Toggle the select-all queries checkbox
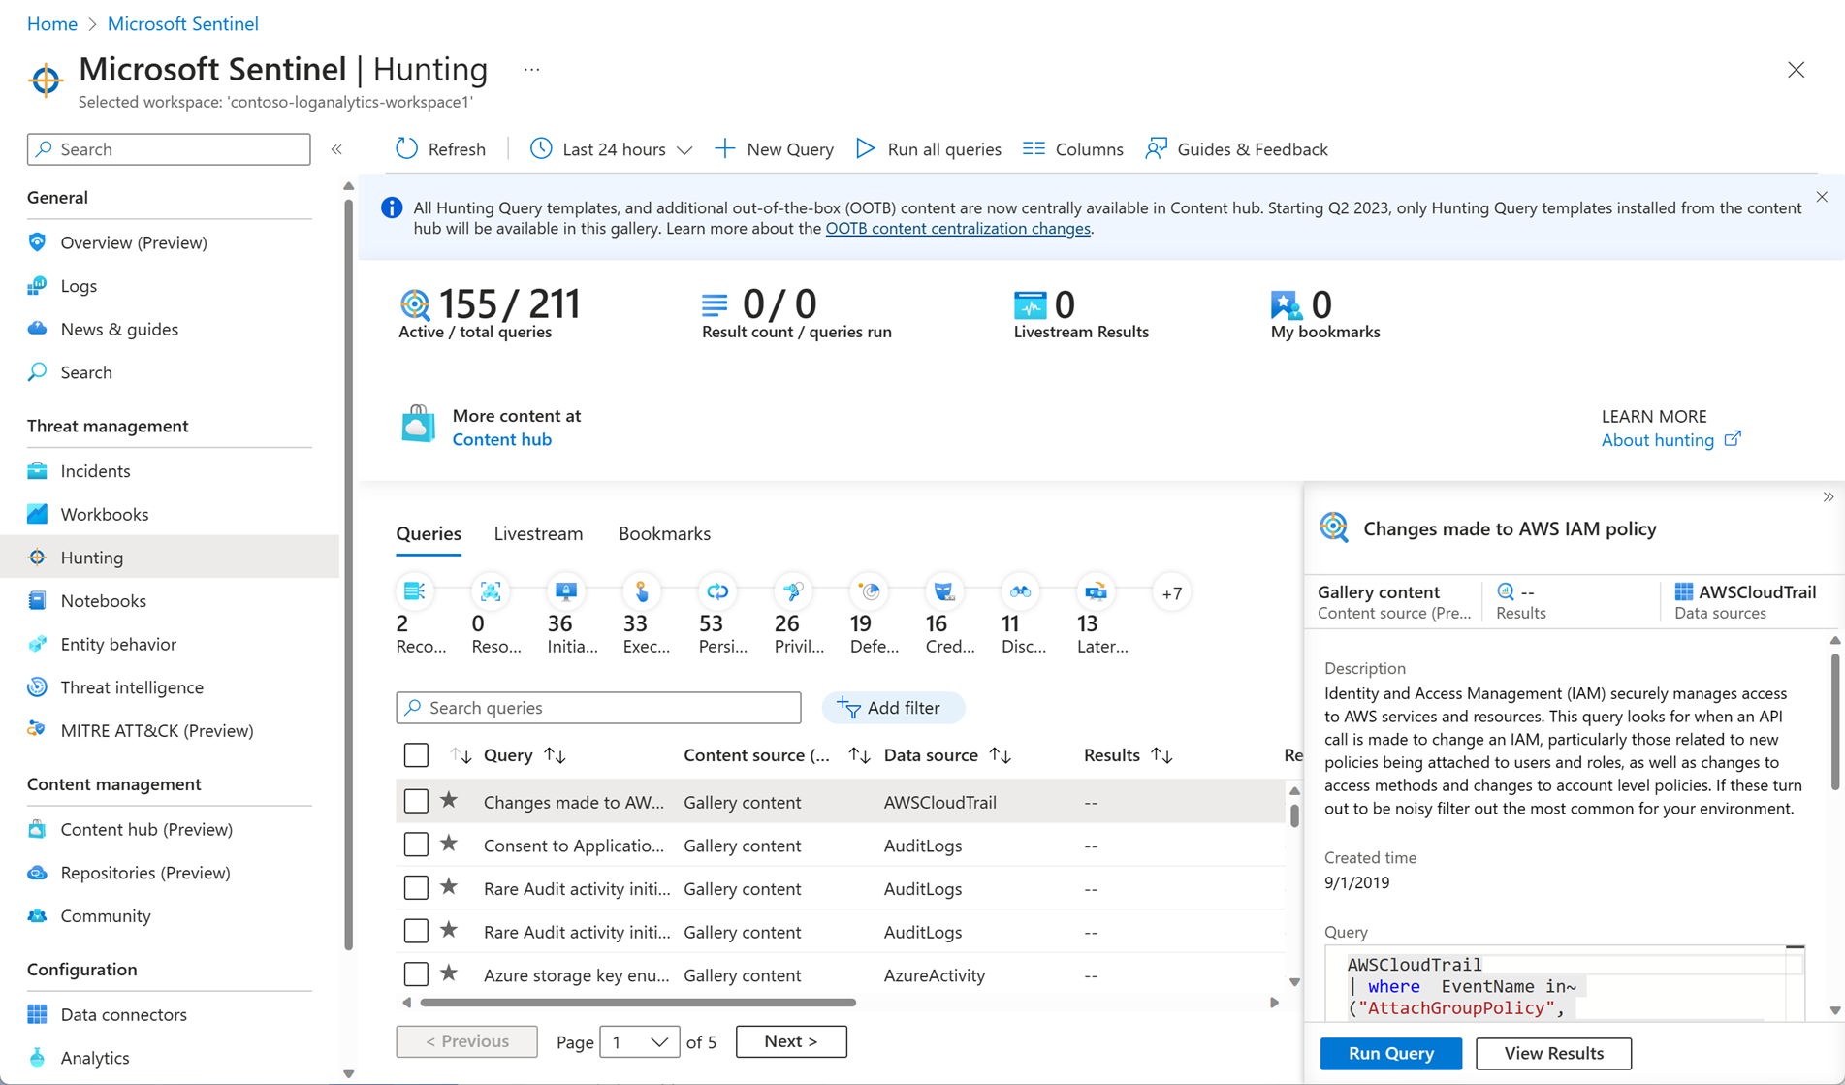The width and height of the screenshot is (1845, 1085). 416,754
